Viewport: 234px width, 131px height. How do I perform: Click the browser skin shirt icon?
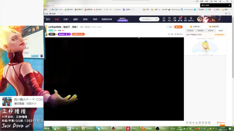(x=220, y=1)
